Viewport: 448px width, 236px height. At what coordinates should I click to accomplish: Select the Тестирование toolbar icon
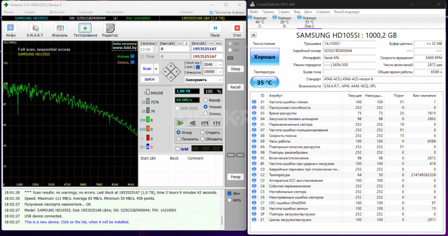85,30
